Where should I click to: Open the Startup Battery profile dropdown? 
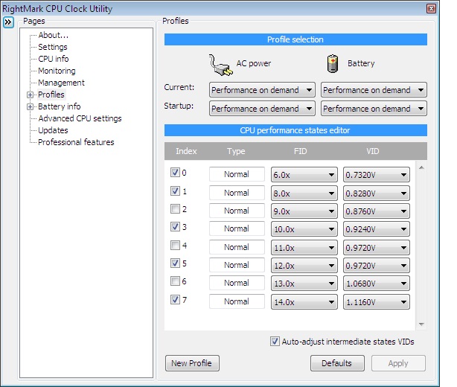click(374, 109)
